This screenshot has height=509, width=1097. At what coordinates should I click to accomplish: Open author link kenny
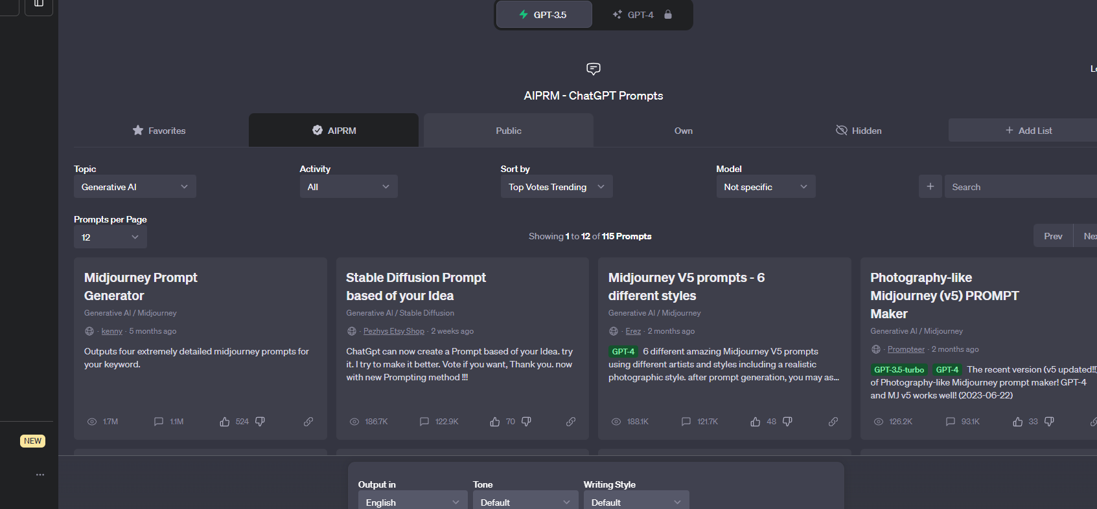pos(111,331)
